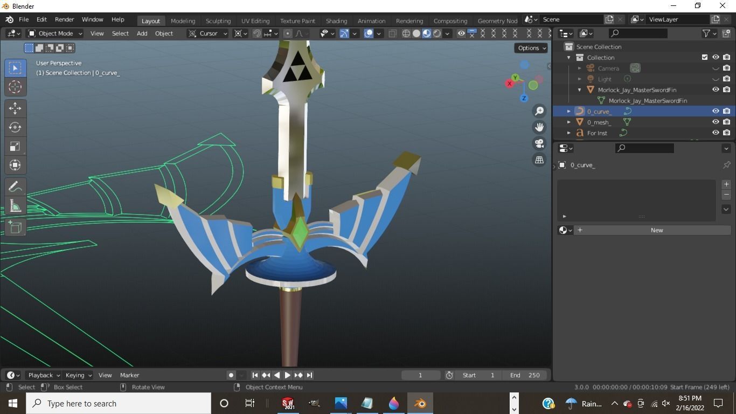Open viewport shading options dropdown arrow
Screen dimensions: 736x414
click(x=447, y=33)
